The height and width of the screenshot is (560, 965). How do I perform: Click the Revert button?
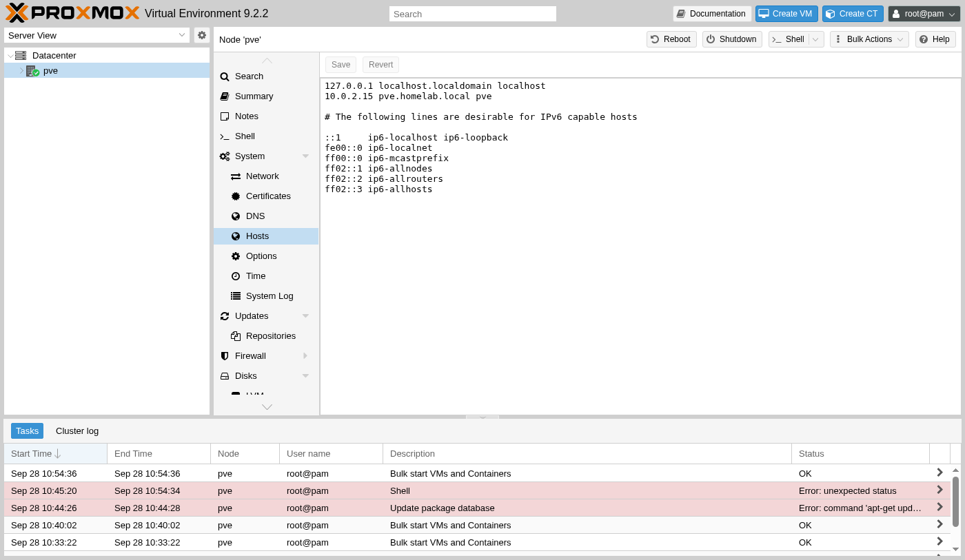tap(380, 65)
